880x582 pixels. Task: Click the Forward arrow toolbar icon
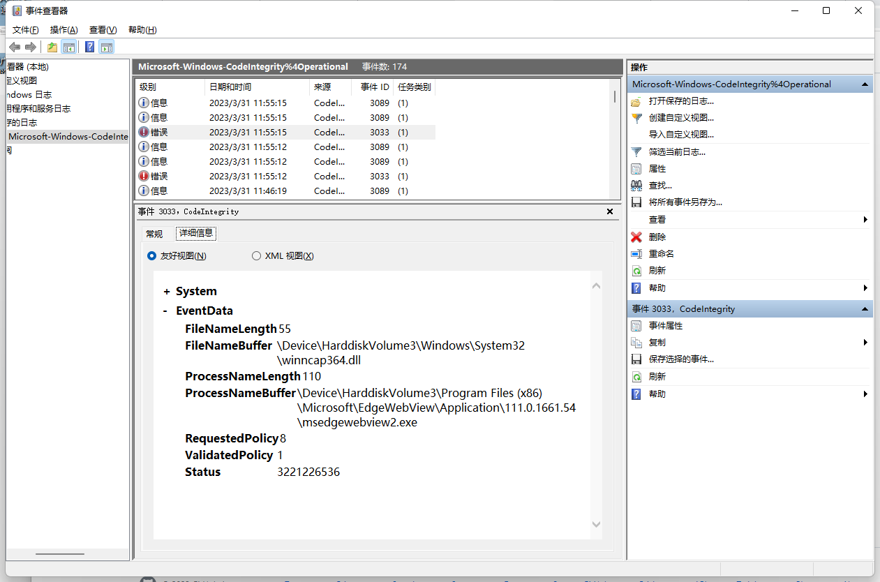[30, 47]
